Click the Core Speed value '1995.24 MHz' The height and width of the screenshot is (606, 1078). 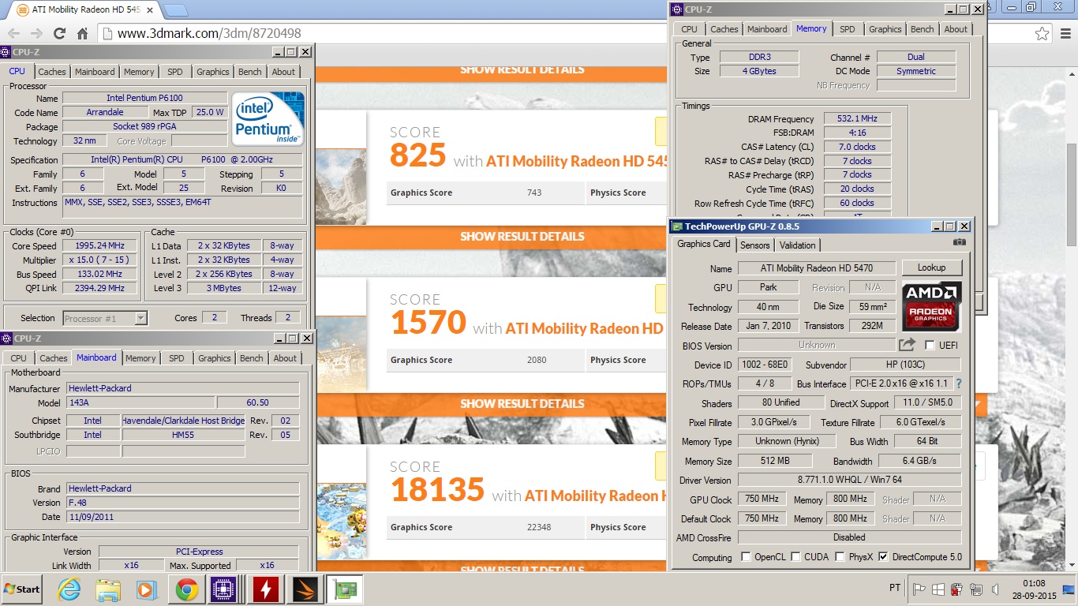pyautogui.click(x=99, y=245)
